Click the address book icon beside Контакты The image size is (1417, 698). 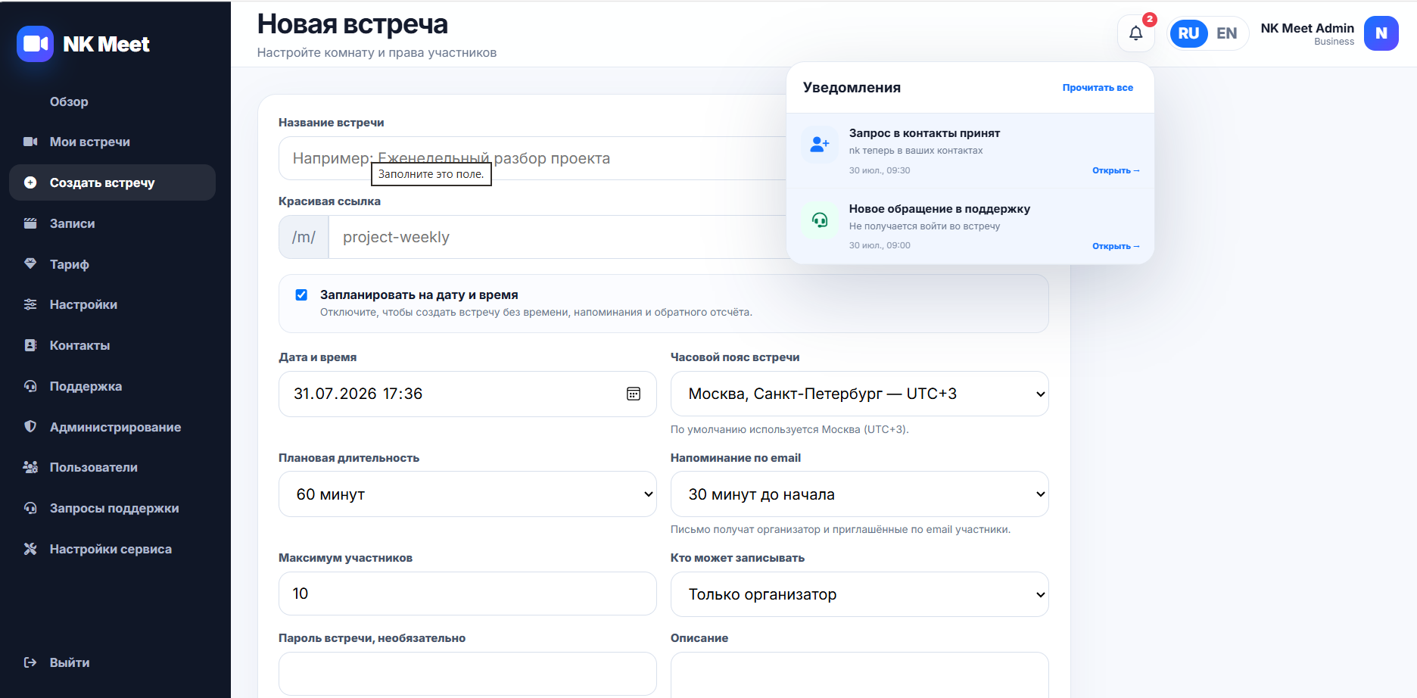[x=30, y=345]
